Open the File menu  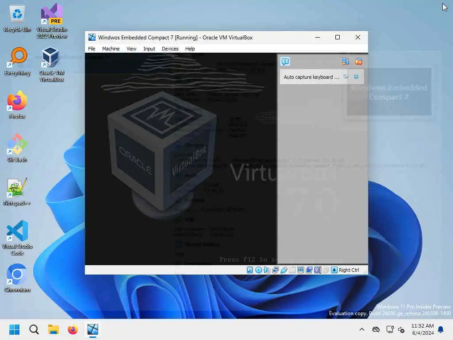pos(92,49)
